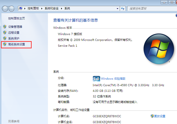The width and height of the screenshot is (177, 124).
Task: Click the text Windows 7 旗舰版
Action: coord(70,34)
